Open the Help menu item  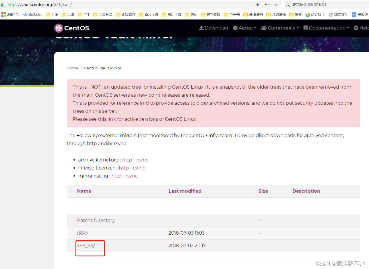361,28
